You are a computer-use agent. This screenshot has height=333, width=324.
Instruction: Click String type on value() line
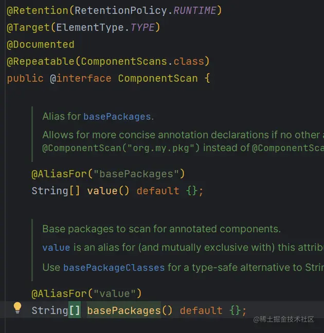[50, 191]
